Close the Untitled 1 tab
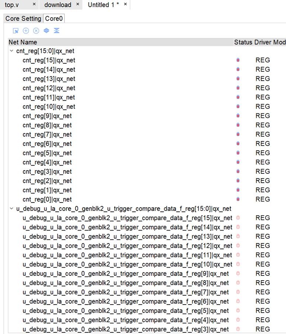Image resolution: width=286 pixels, height=334 pixels. 126,4
